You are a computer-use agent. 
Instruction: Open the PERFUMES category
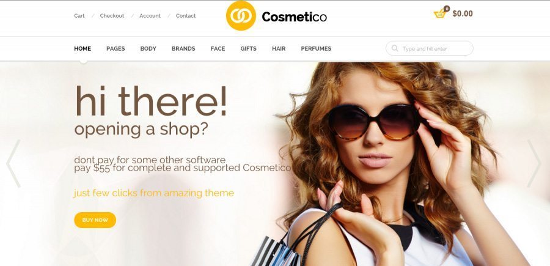[x=316, y=49]
